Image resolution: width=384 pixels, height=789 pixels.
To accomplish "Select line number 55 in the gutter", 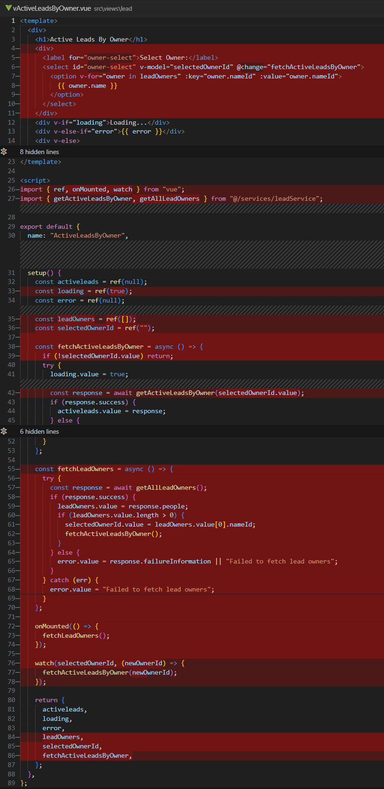I will [11, 469].
